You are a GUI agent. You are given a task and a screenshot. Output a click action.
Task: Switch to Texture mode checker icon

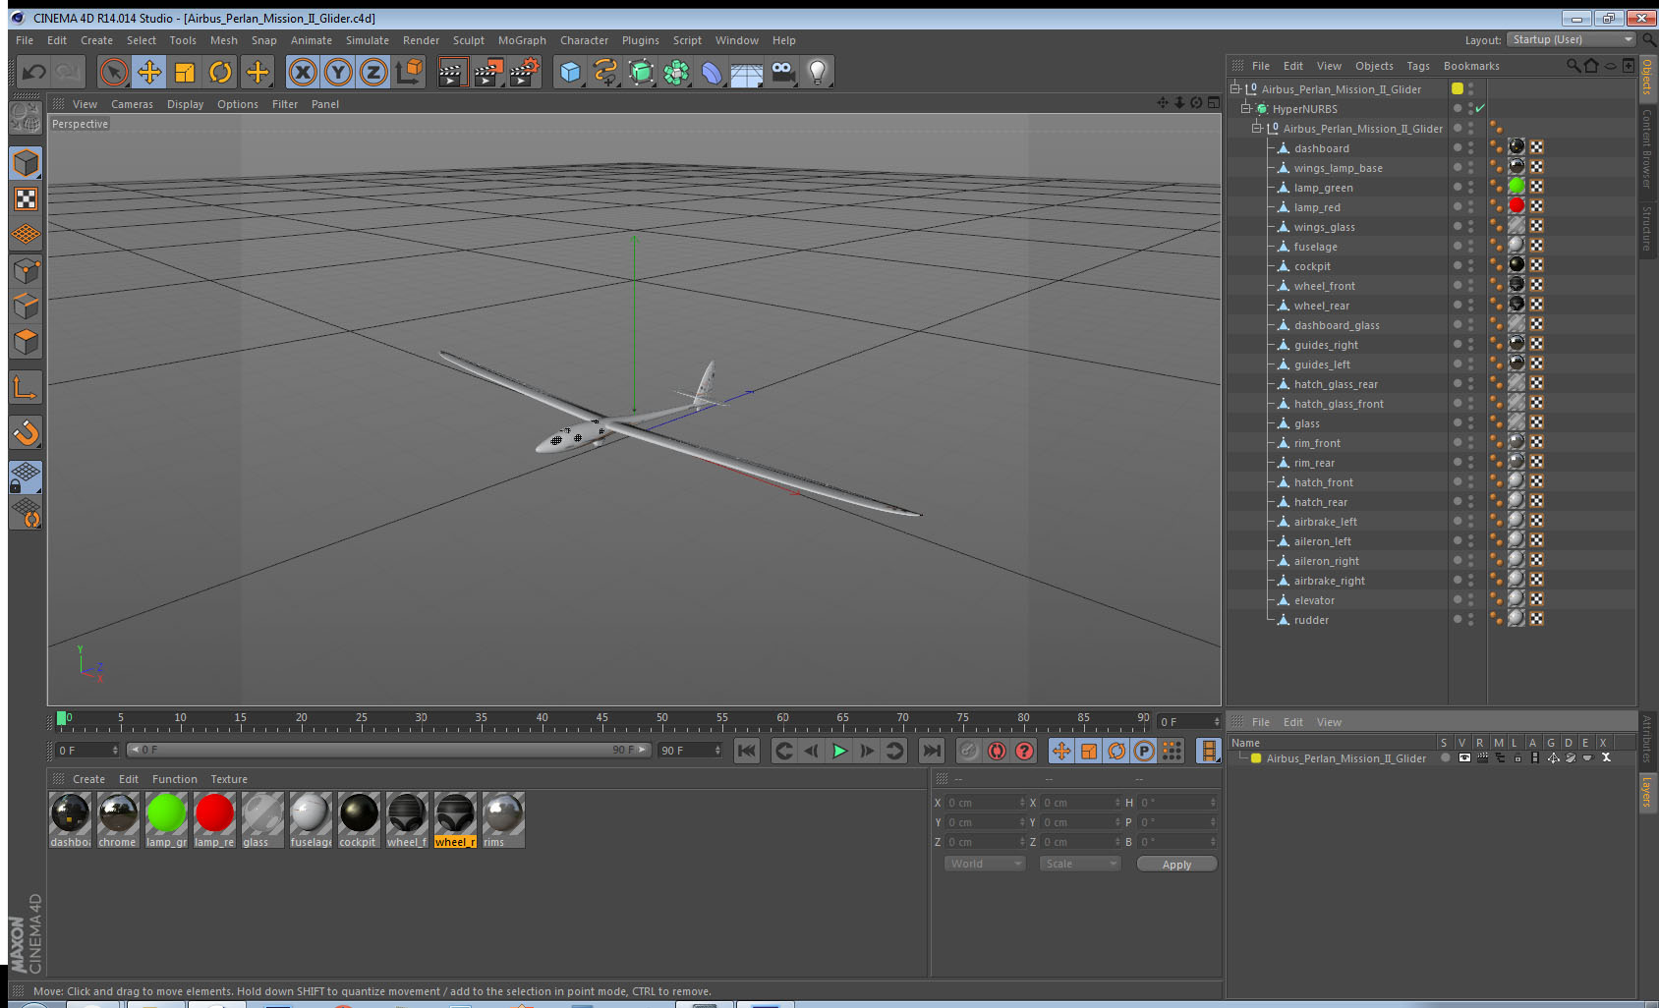pos(26,199)
